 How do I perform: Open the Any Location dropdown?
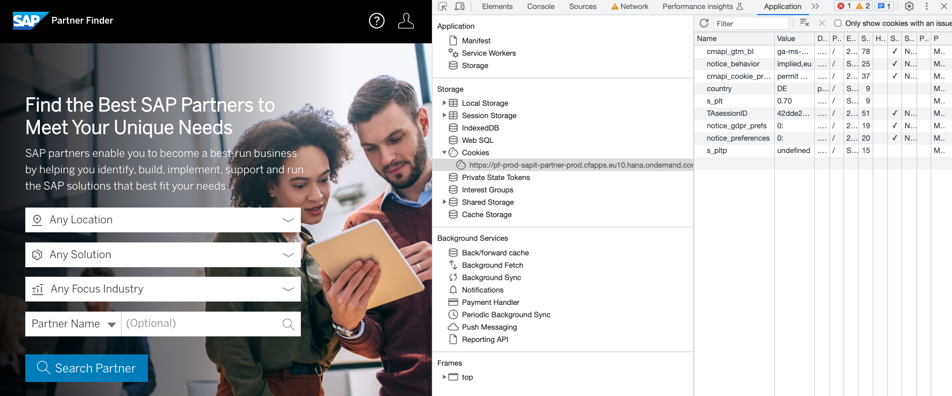click(x=163, y=220)
